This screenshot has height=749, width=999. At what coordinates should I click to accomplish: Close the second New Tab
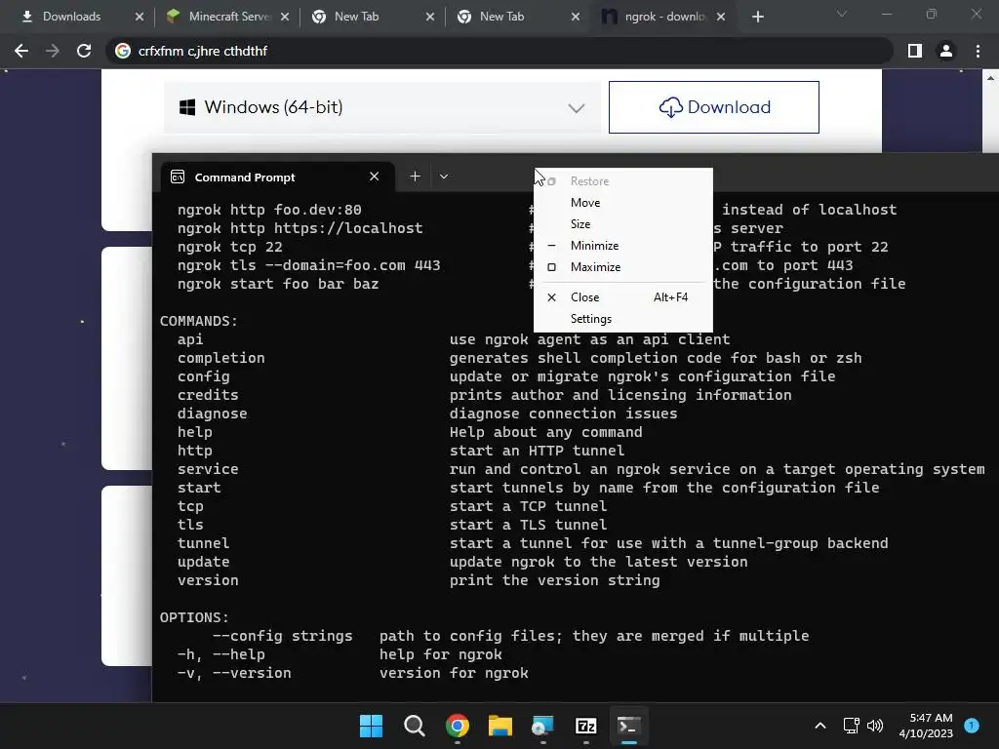click(x=576, y=17)
